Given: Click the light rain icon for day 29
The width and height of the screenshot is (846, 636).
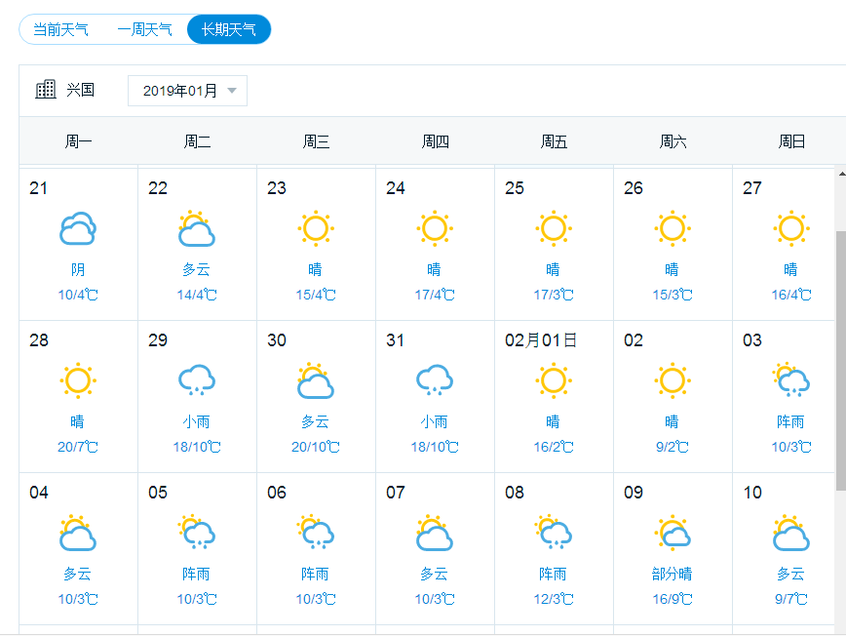Looking at the screenshot, I should coord(197,380).
